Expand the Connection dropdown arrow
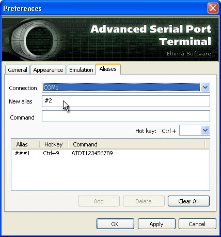Image resolution: width=221 pixels, height=237 pixels. (x=205, y=87)
